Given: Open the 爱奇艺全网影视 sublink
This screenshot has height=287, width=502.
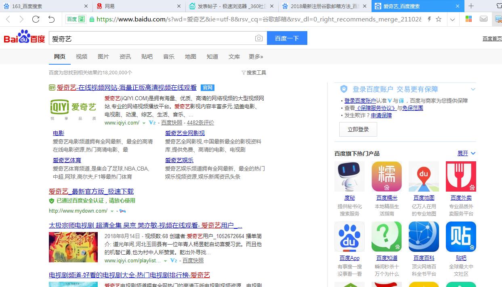Looking at the screenshot, I should pos(185,133).
